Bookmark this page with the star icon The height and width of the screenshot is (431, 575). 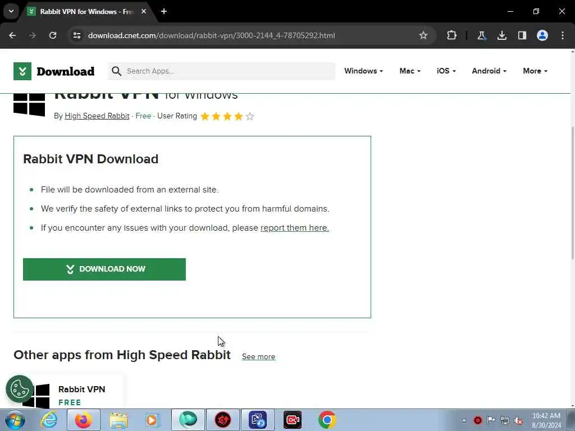click(x=423, y=35)
